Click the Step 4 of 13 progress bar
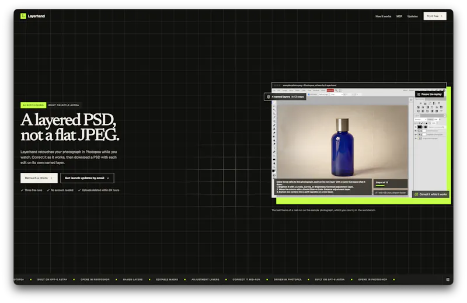467x303 pixels. point(380,186)
